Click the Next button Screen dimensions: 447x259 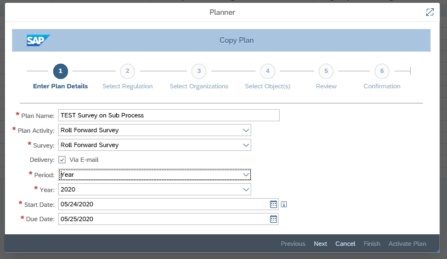(320, 244)
